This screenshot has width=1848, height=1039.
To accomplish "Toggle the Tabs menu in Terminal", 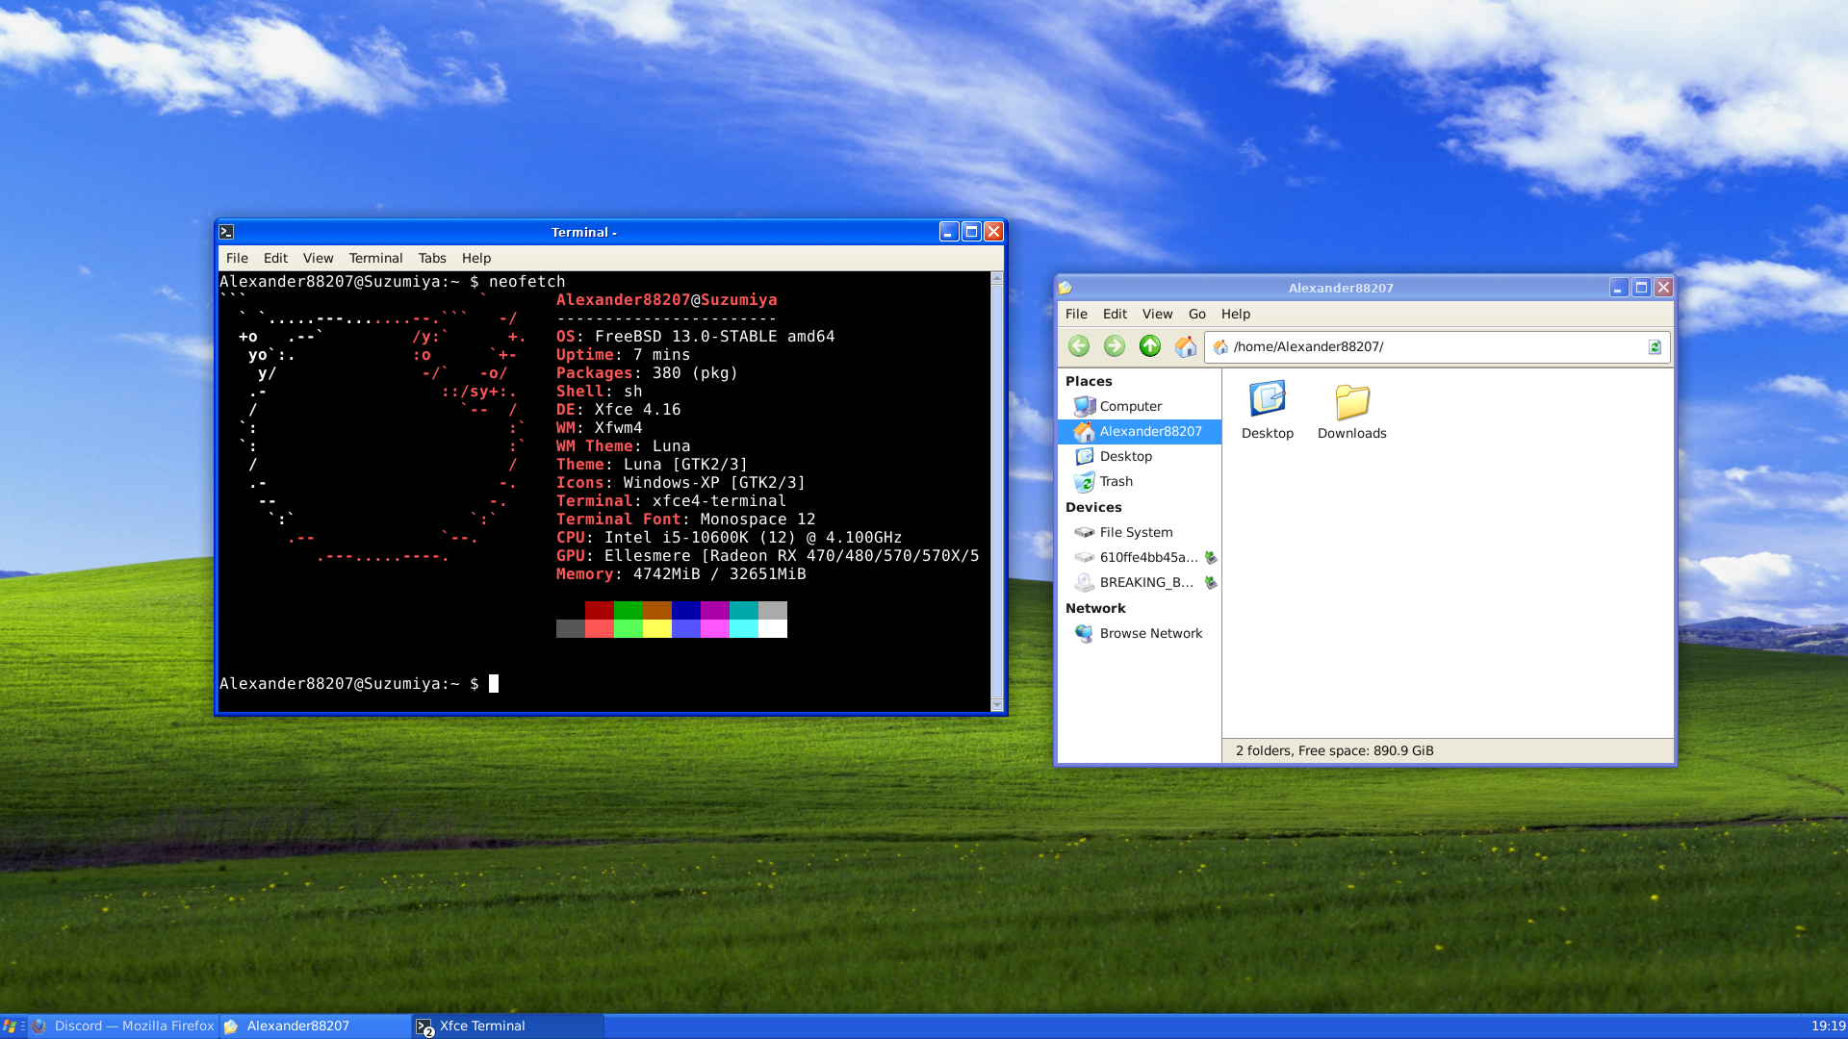I will [x=430, y=258].
